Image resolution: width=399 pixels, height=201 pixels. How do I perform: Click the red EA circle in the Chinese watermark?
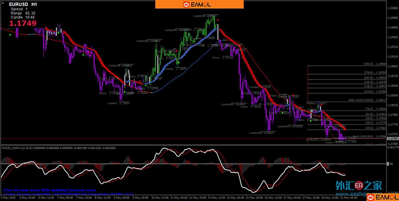coord(359,185)
